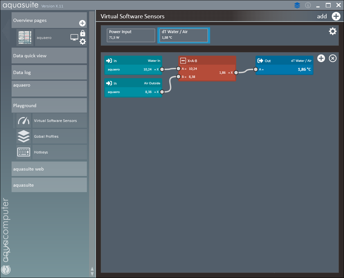Click the 10,24 value in the Water In block

click(x=147, y=69)
